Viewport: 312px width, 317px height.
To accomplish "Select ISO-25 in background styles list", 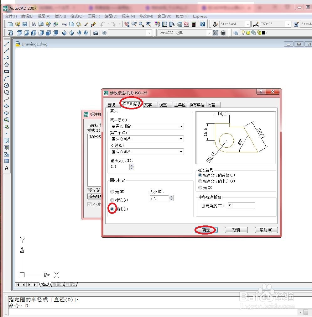I will point(95,137).
